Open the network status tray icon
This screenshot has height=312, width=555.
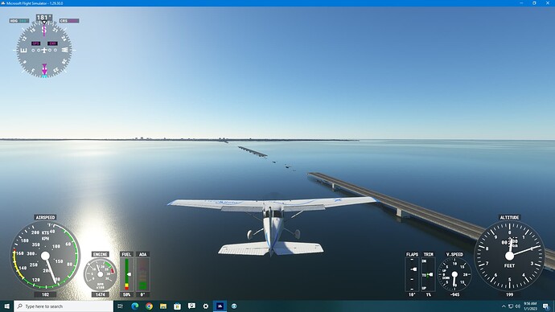(511, 306)
